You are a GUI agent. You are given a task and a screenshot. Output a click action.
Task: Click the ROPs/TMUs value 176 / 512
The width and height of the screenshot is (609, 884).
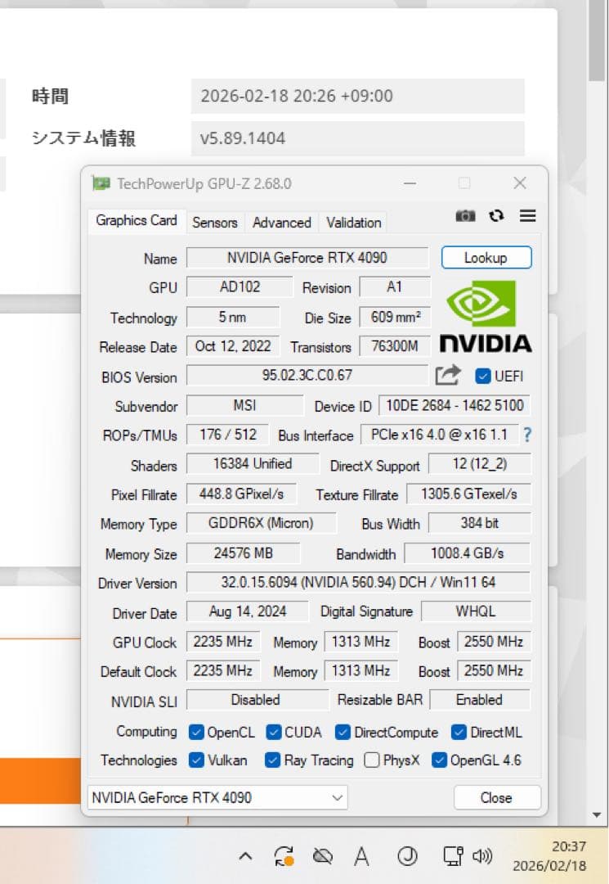tap(227, 435)
